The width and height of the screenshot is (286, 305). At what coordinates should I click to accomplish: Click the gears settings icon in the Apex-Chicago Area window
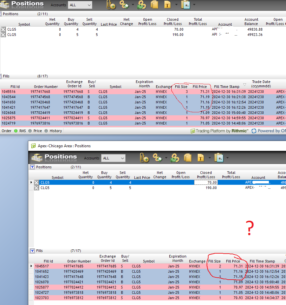pyautogui.click(x=157, y=158)
